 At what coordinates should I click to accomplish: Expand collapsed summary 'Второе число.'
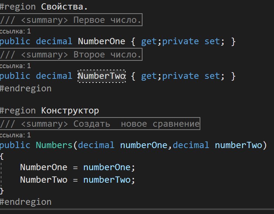pyautogui.click(x=71, y=55)
